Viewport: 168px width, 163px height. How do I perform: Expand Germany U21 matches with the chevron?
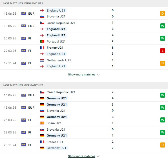(98, 156)
